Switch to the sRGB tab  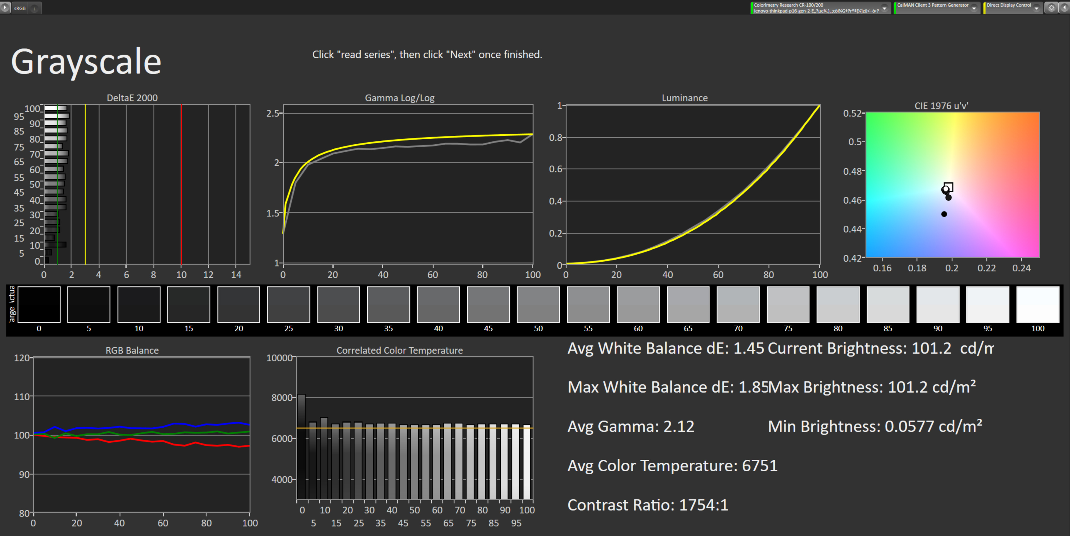[x=20, y=8]
